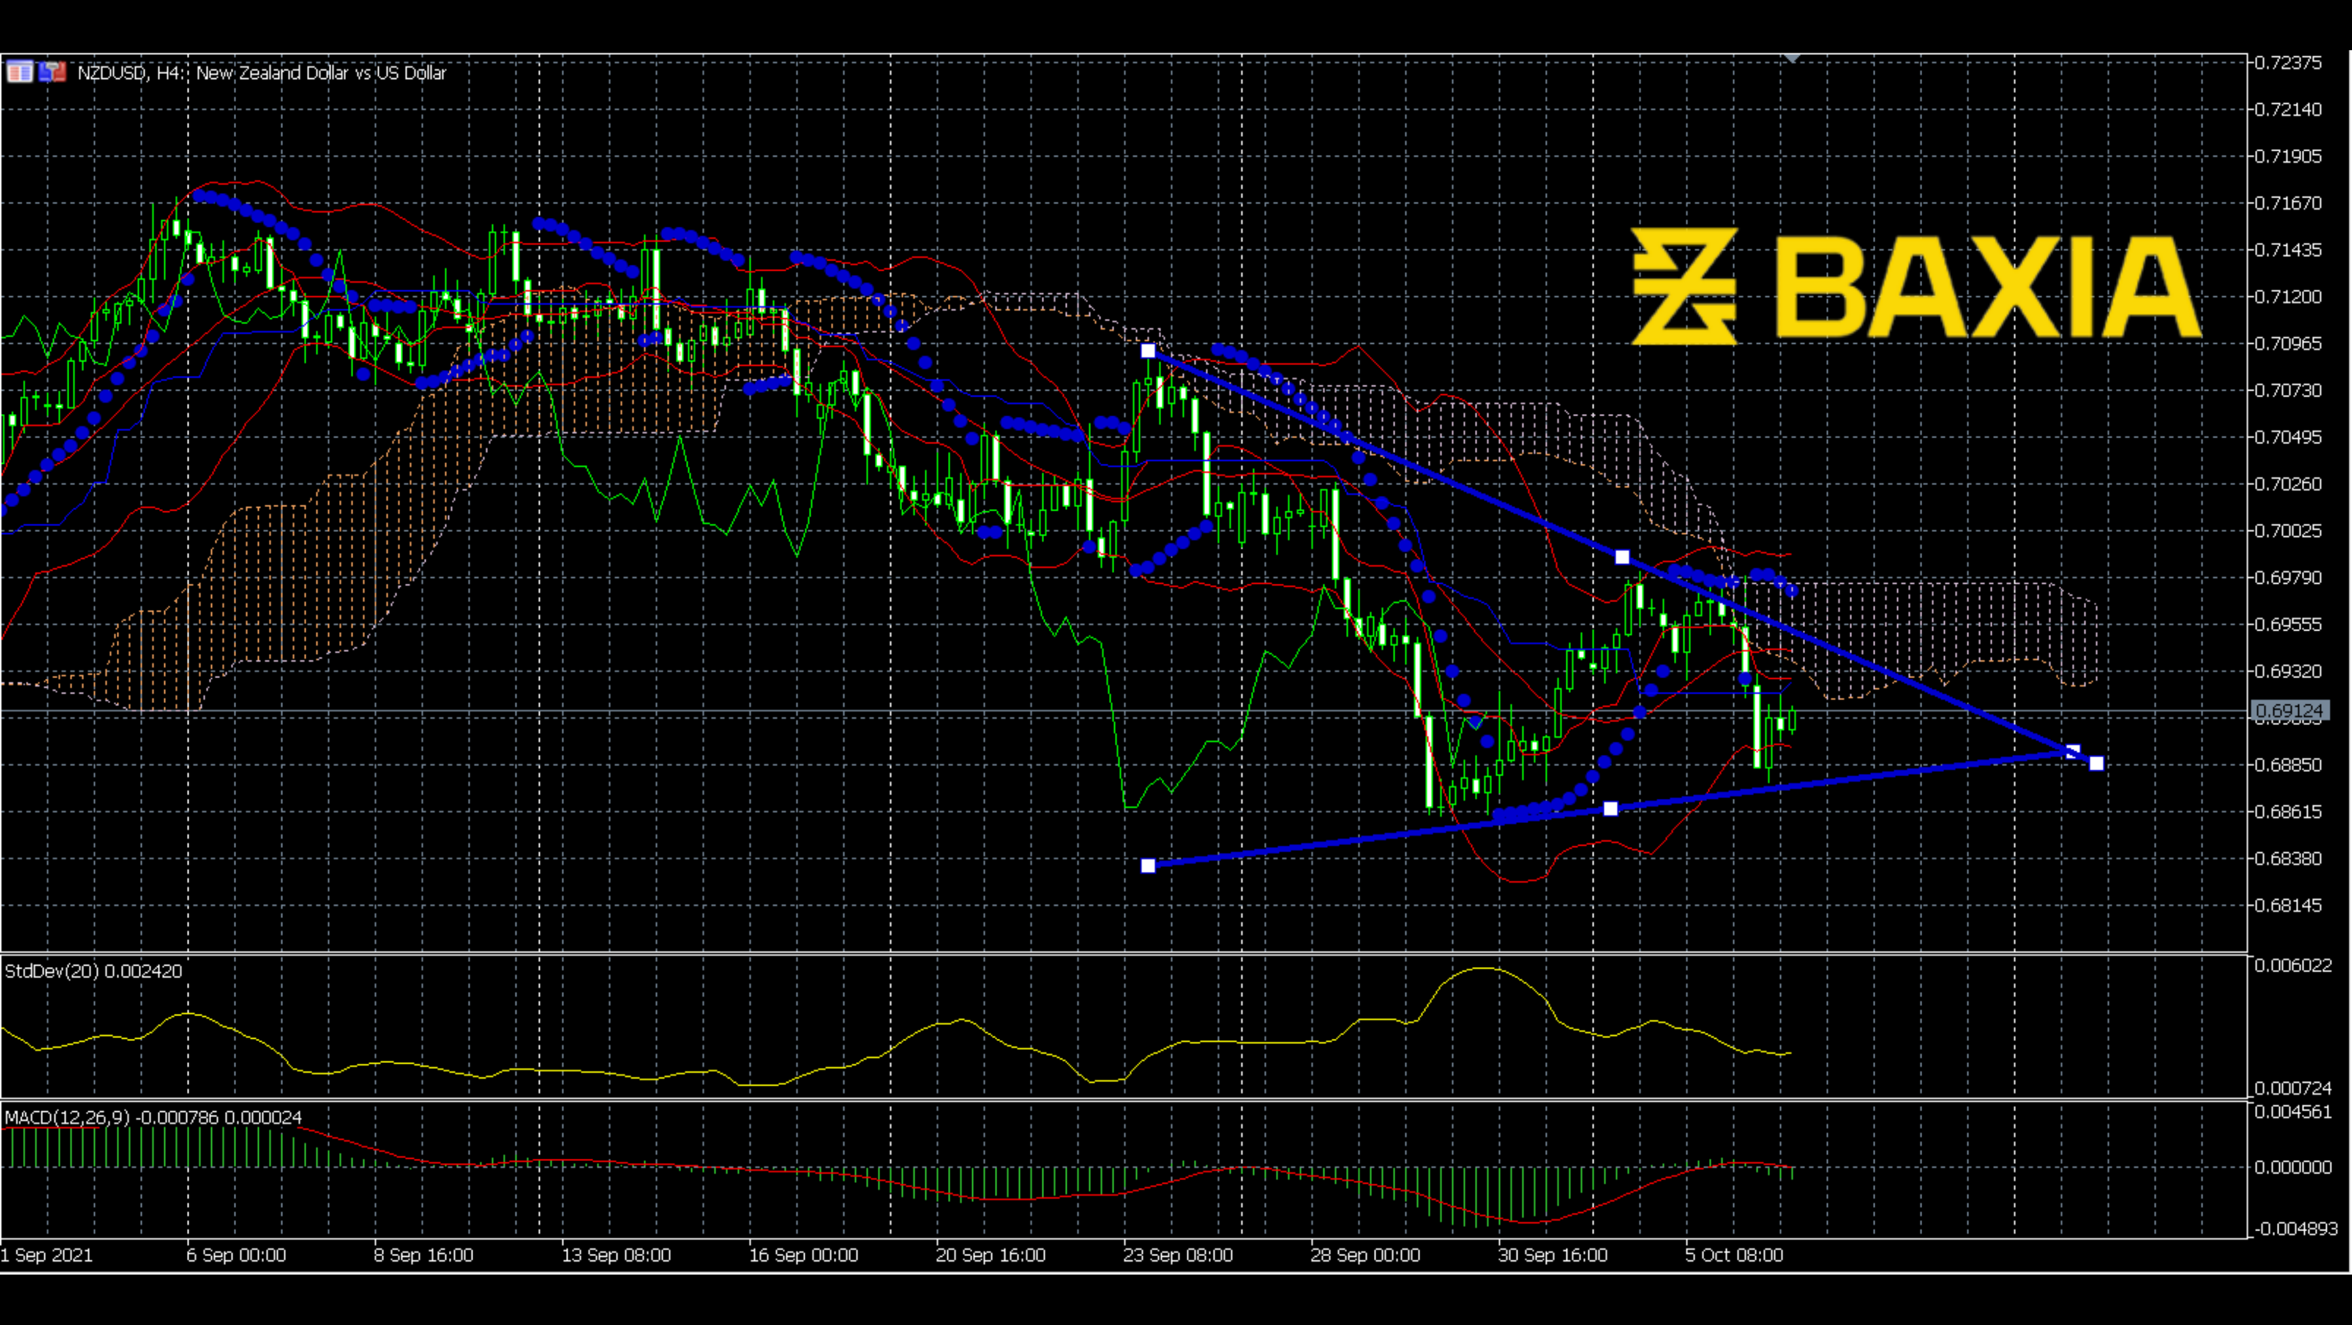Select the lower trendline's starting anchor point
Viewport: 2352px width, 1325px height.
pyautogui.click(x=1148, y=865)
